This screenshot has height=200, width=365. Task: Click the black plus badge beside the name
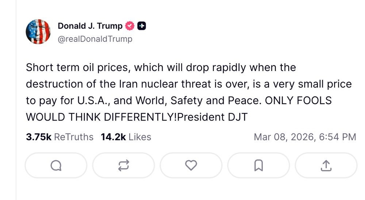coord(142,26)
